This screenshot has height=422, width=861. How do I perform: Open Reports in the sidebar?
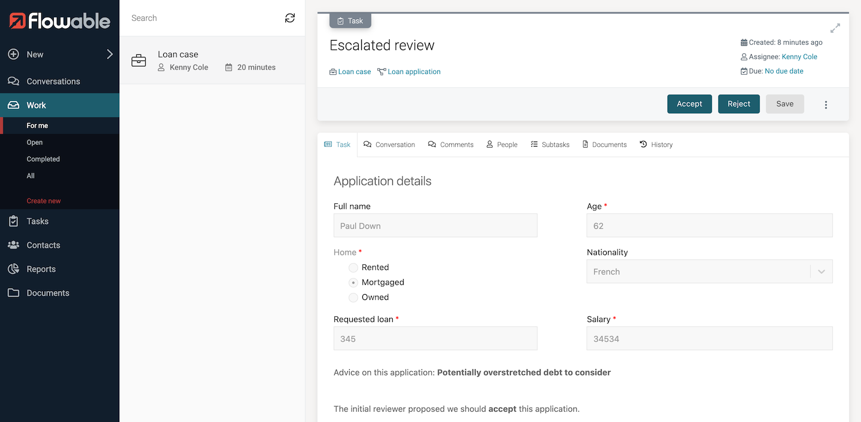(x=41, y=269)
